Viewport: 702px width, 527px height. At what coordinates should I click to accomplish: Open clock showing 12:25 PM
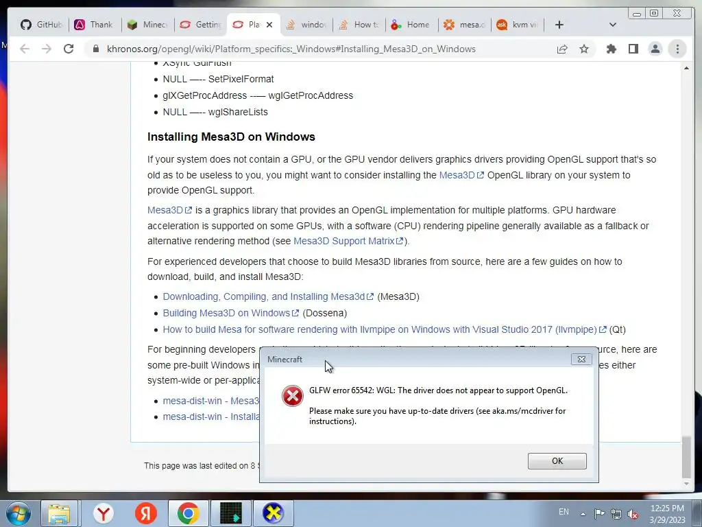click(667, 514)
